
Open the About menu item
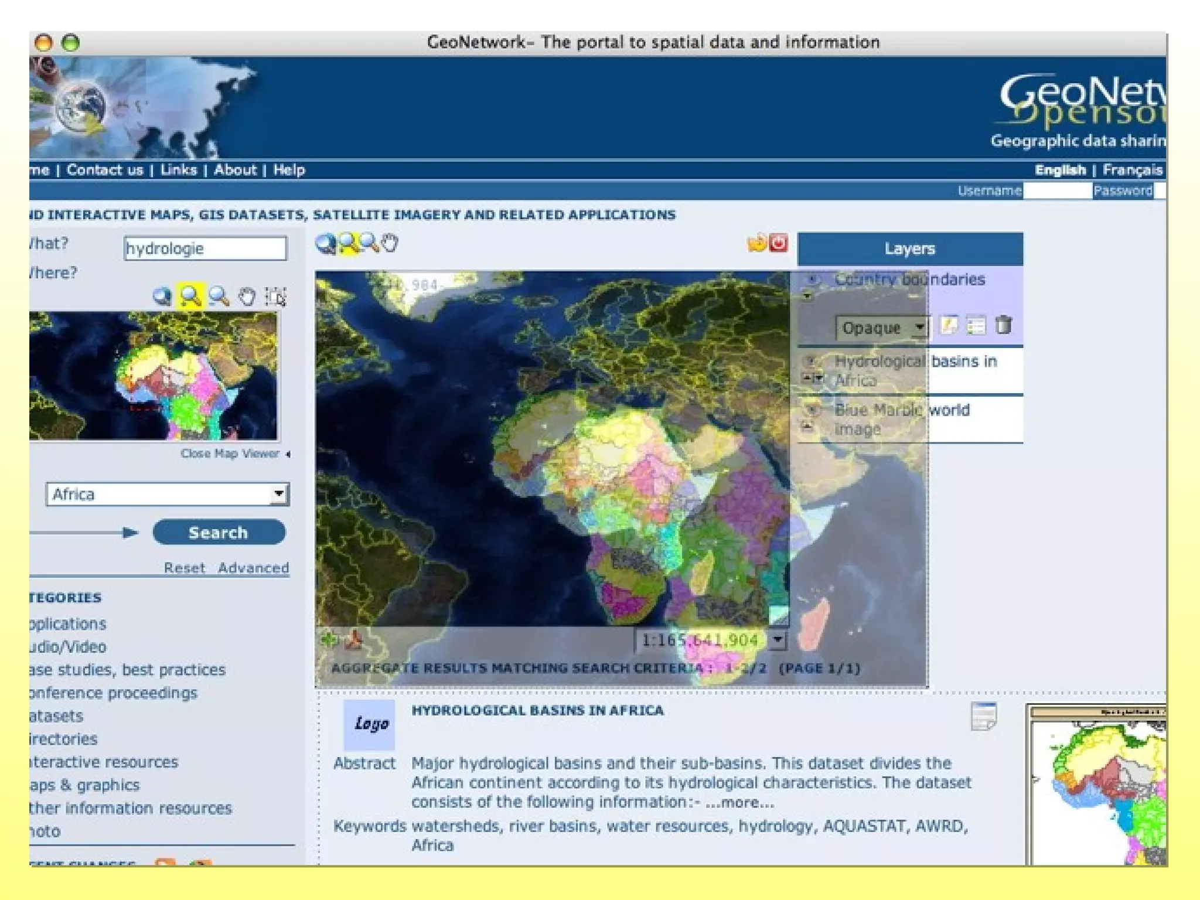coord(235,170)
